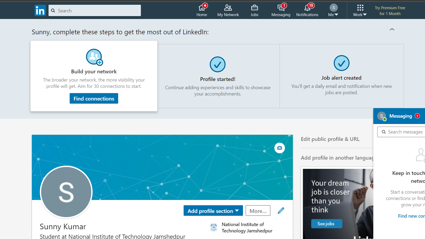Click the Build your network heading

pos(94,71)
